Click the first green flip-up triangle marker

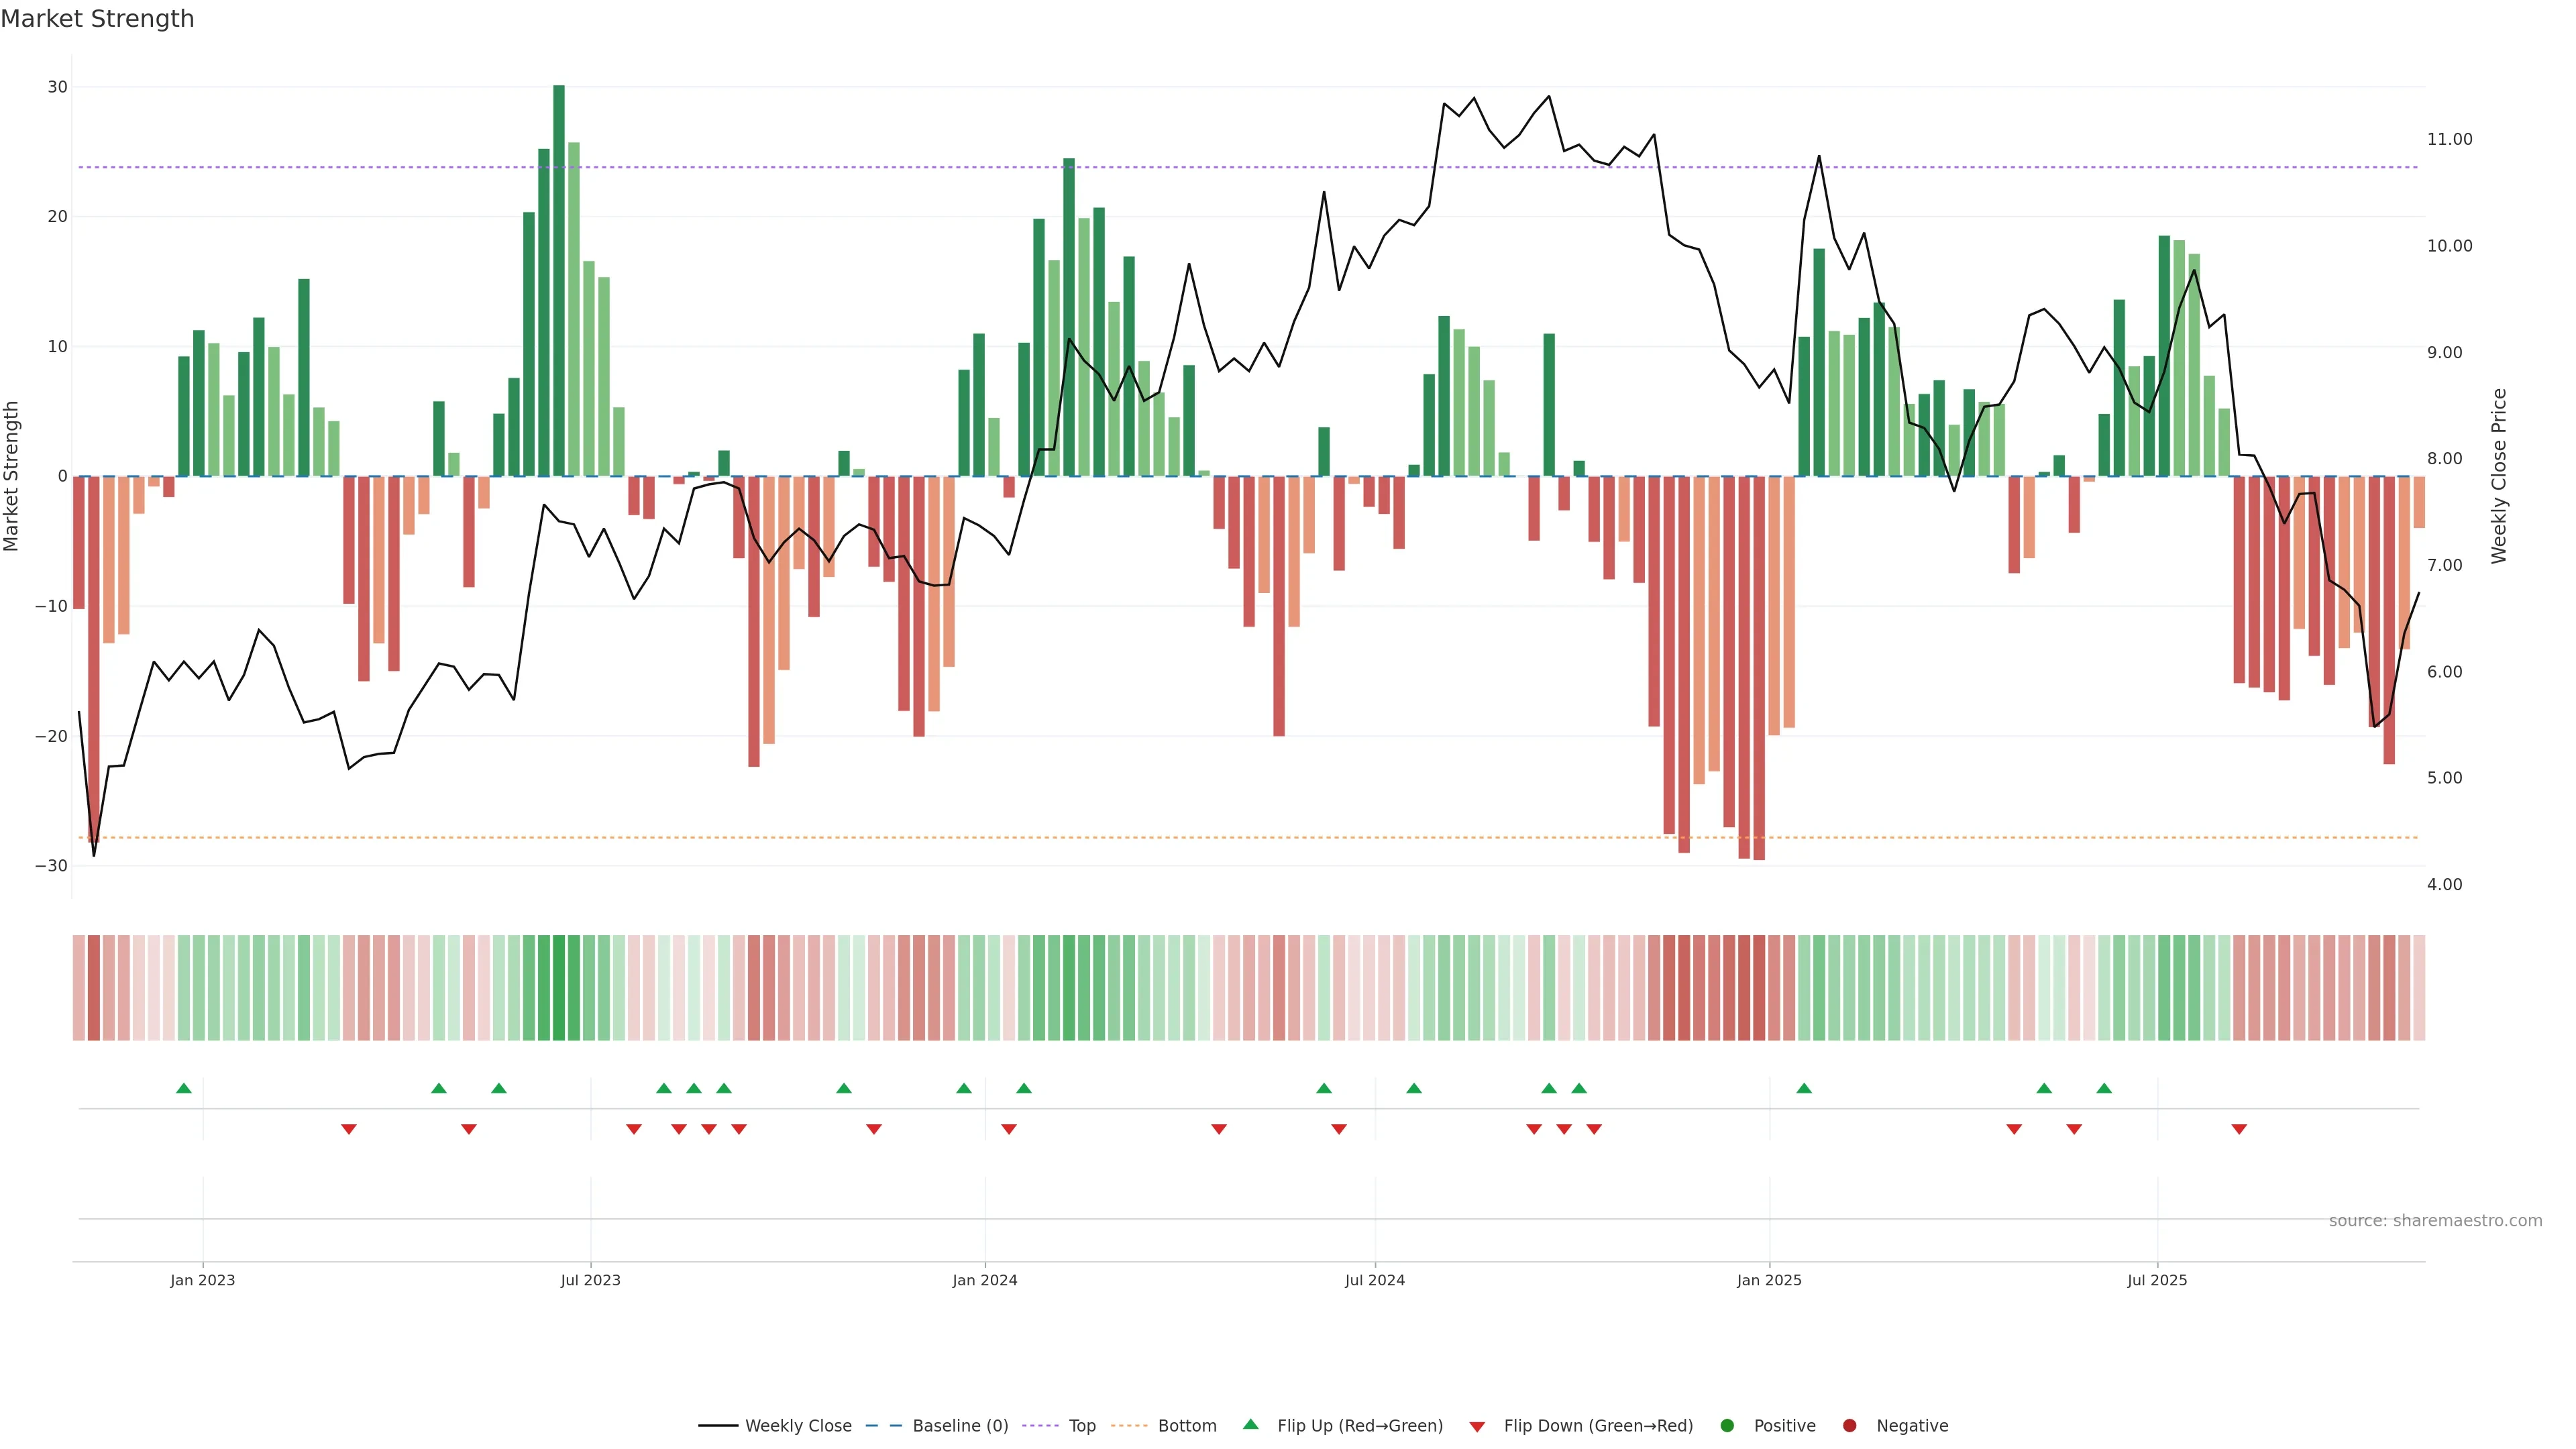(184, 1088)
